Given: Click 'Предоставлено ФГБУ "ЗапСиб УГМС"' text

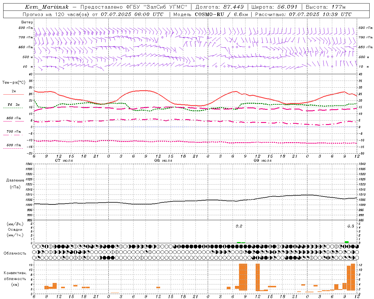Looking at the screenshot, I should 134,7.
